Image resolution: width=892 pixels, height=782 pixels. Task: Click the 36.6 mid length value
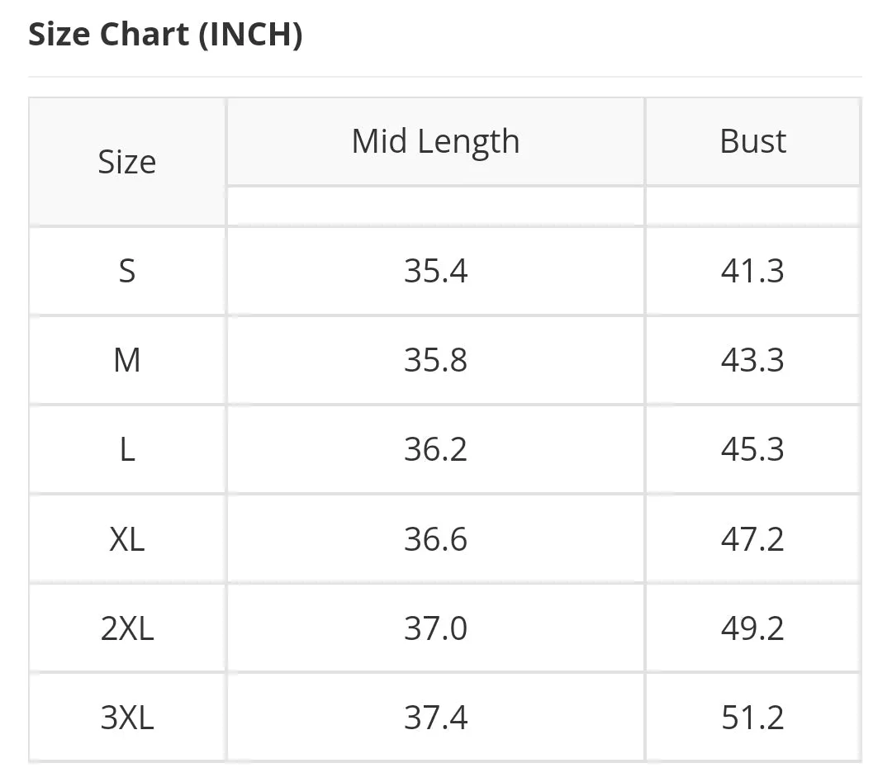(x=436, y=539)
